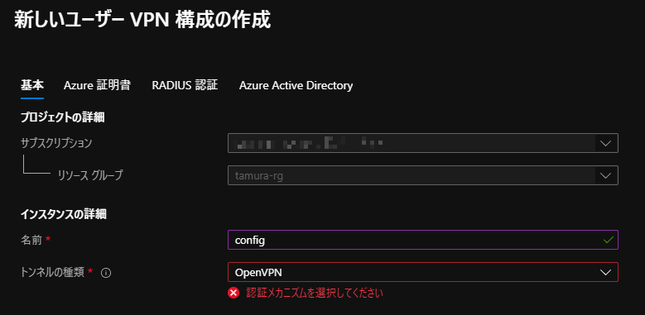This screenshot has height=315, width=645.
Task: Expand the OpenVPN tunnel type dropdown
Action: coord(423,272)
